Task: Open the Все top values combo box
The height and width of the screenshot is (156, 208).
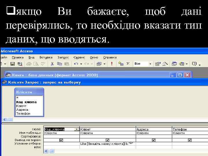Action: [143, 64]
